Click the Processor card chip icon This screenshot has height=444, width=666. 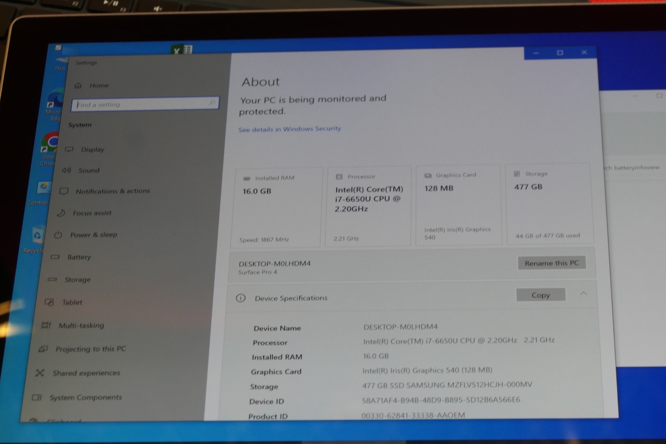pos(339,177)
